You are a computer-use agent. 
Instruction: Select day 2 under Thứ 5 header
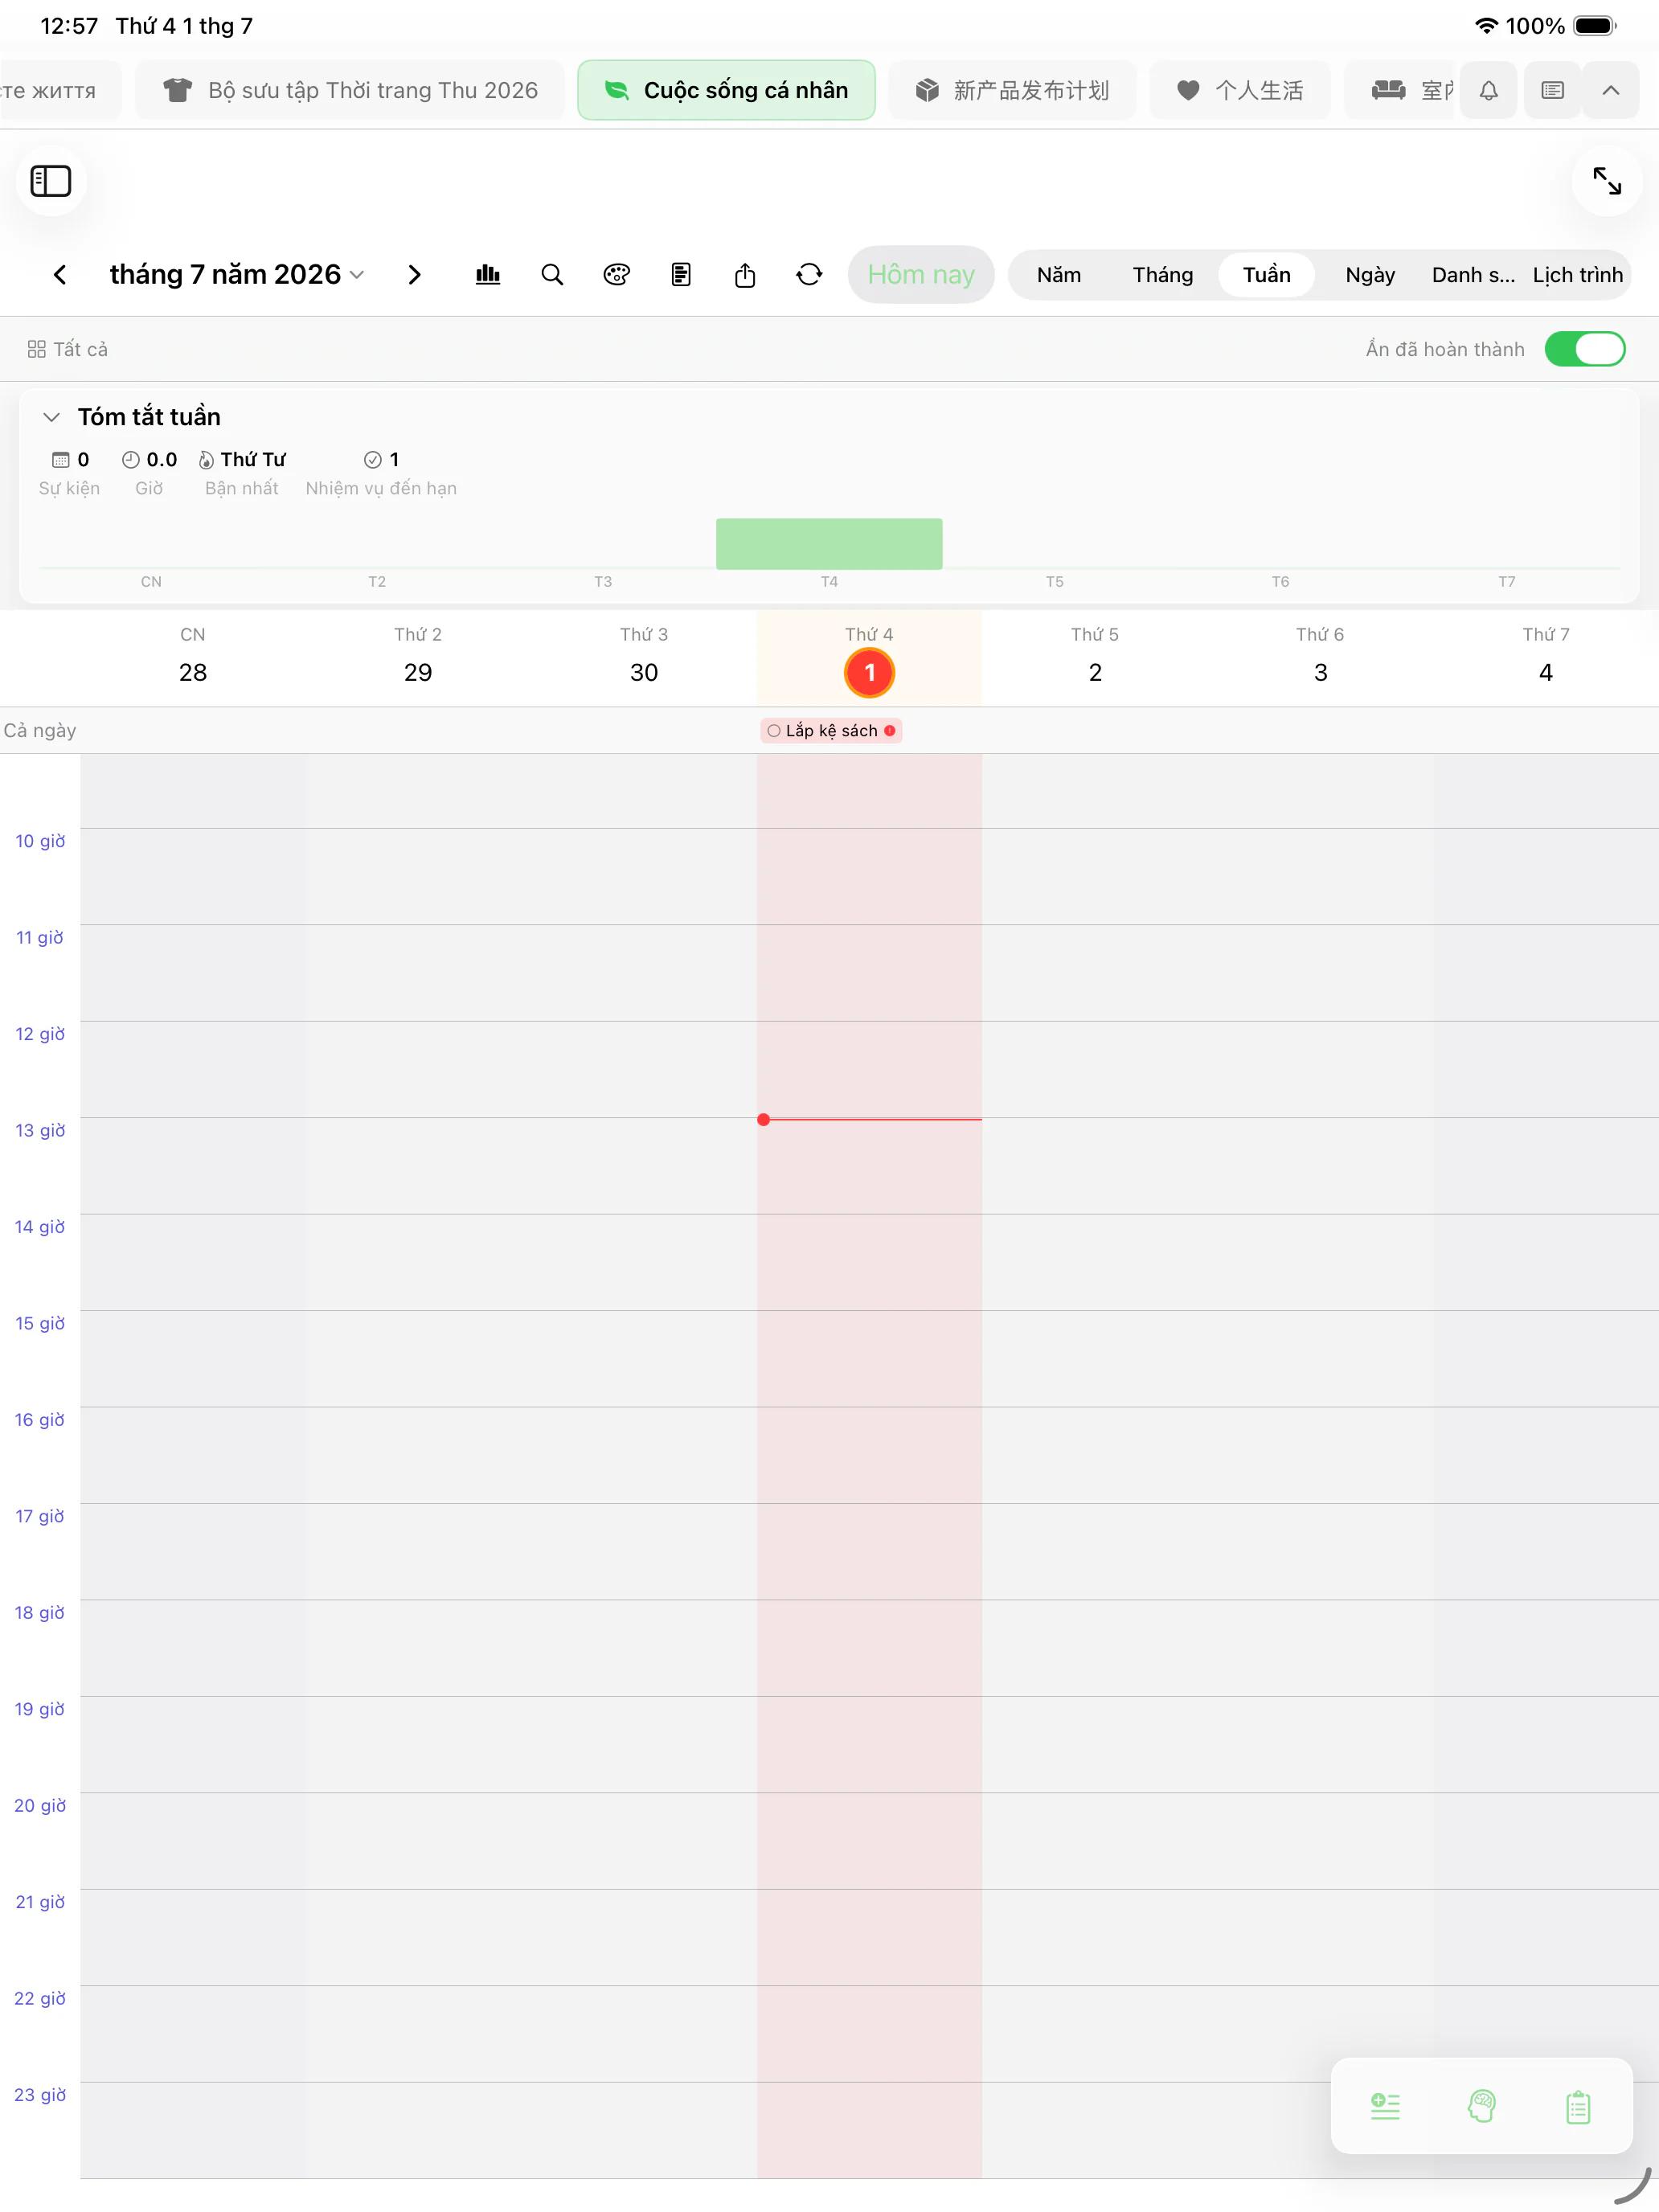[x=1095, y=672]
